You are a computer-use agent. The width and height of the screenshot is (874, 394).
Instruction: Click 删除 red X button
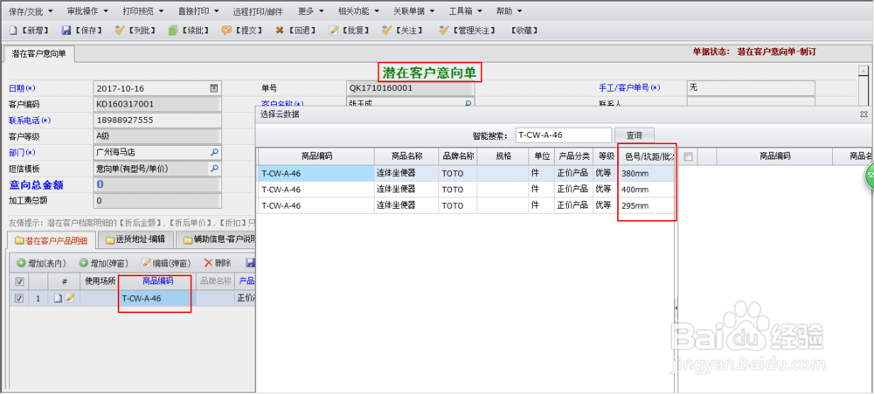(x=218, y=262)
